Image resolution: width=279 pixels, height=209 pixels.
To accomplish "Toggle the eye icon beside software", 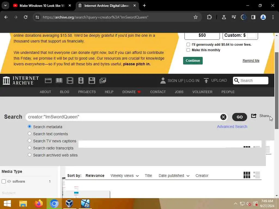I will 9,182.
